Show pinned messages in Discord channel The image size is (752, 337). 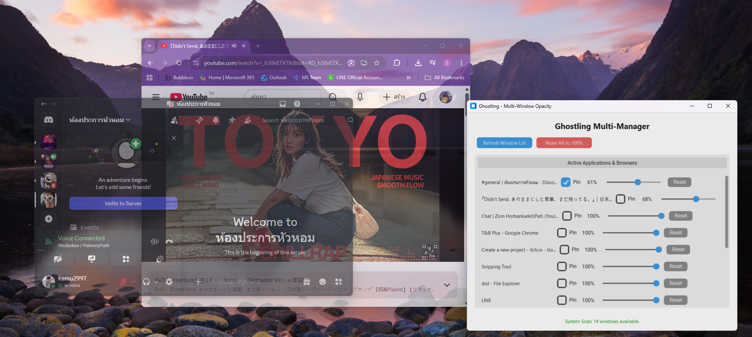pos(232,120)
